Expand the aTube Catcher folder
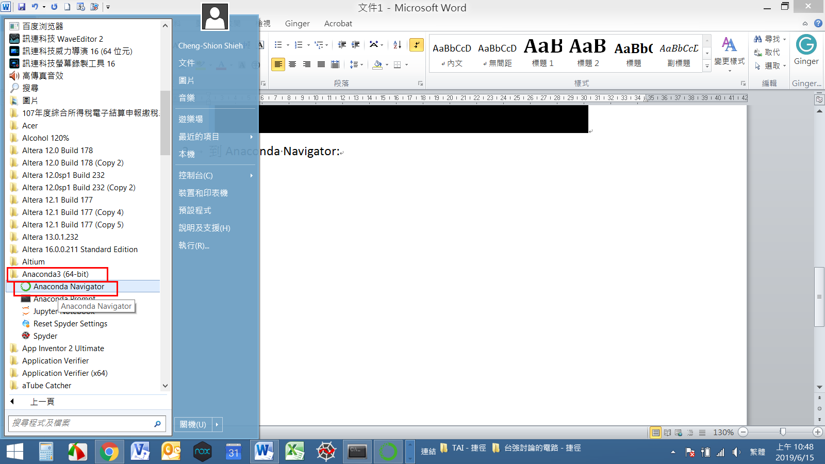Image resolution: width=825 pixels, height=464 pixels. click(x=46, y=386)
